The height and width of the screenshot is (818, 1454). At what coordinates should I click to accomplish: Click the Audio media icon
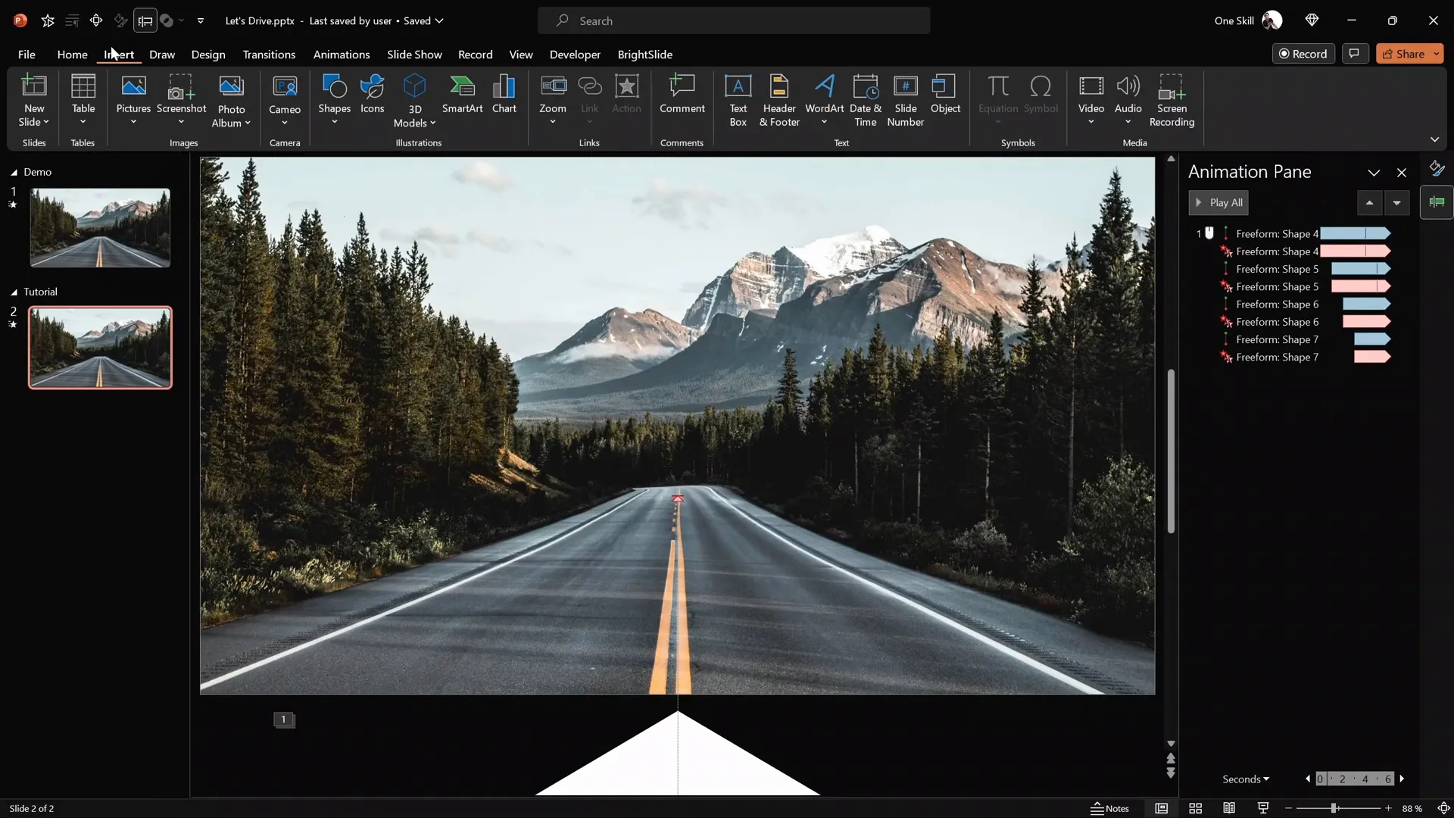[1128, 86]
